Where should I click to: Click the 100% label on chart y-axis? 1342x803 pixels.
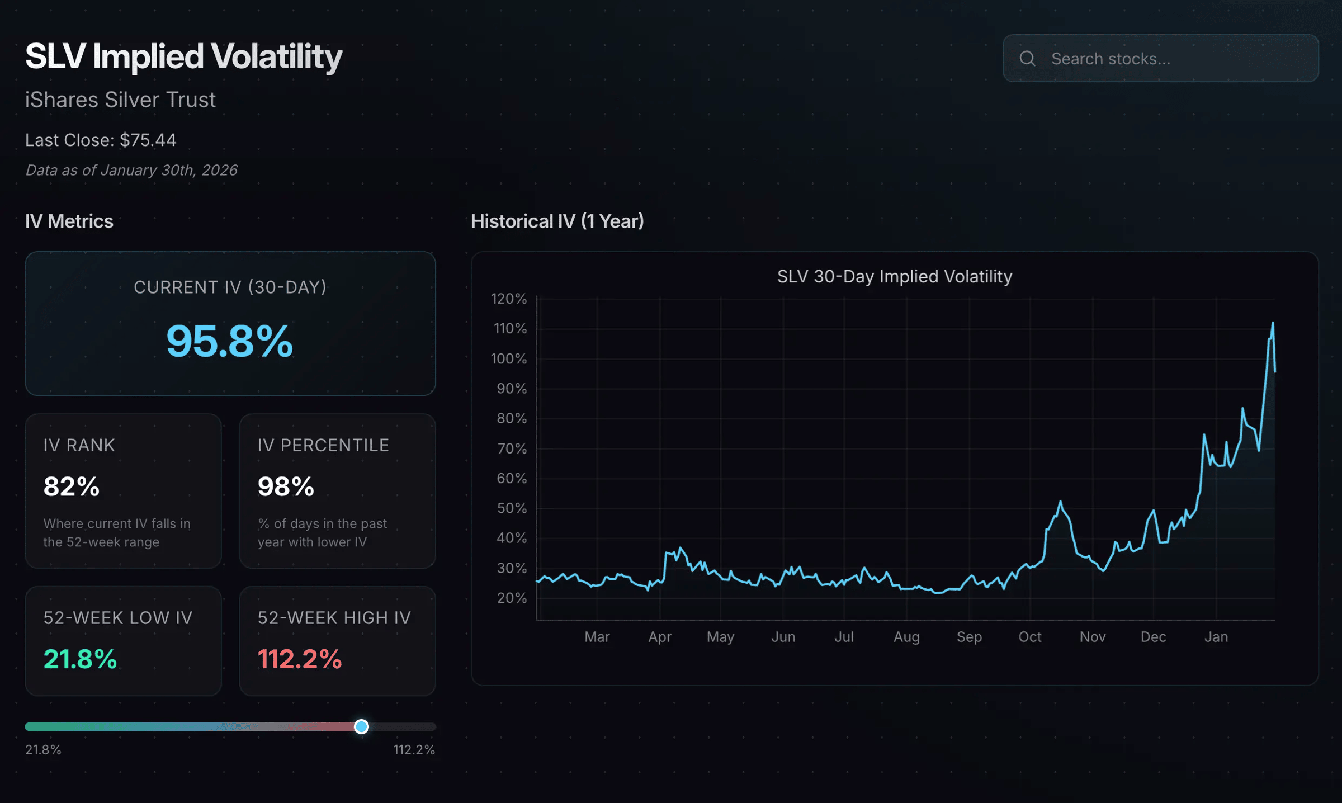[x=508, y=358]
